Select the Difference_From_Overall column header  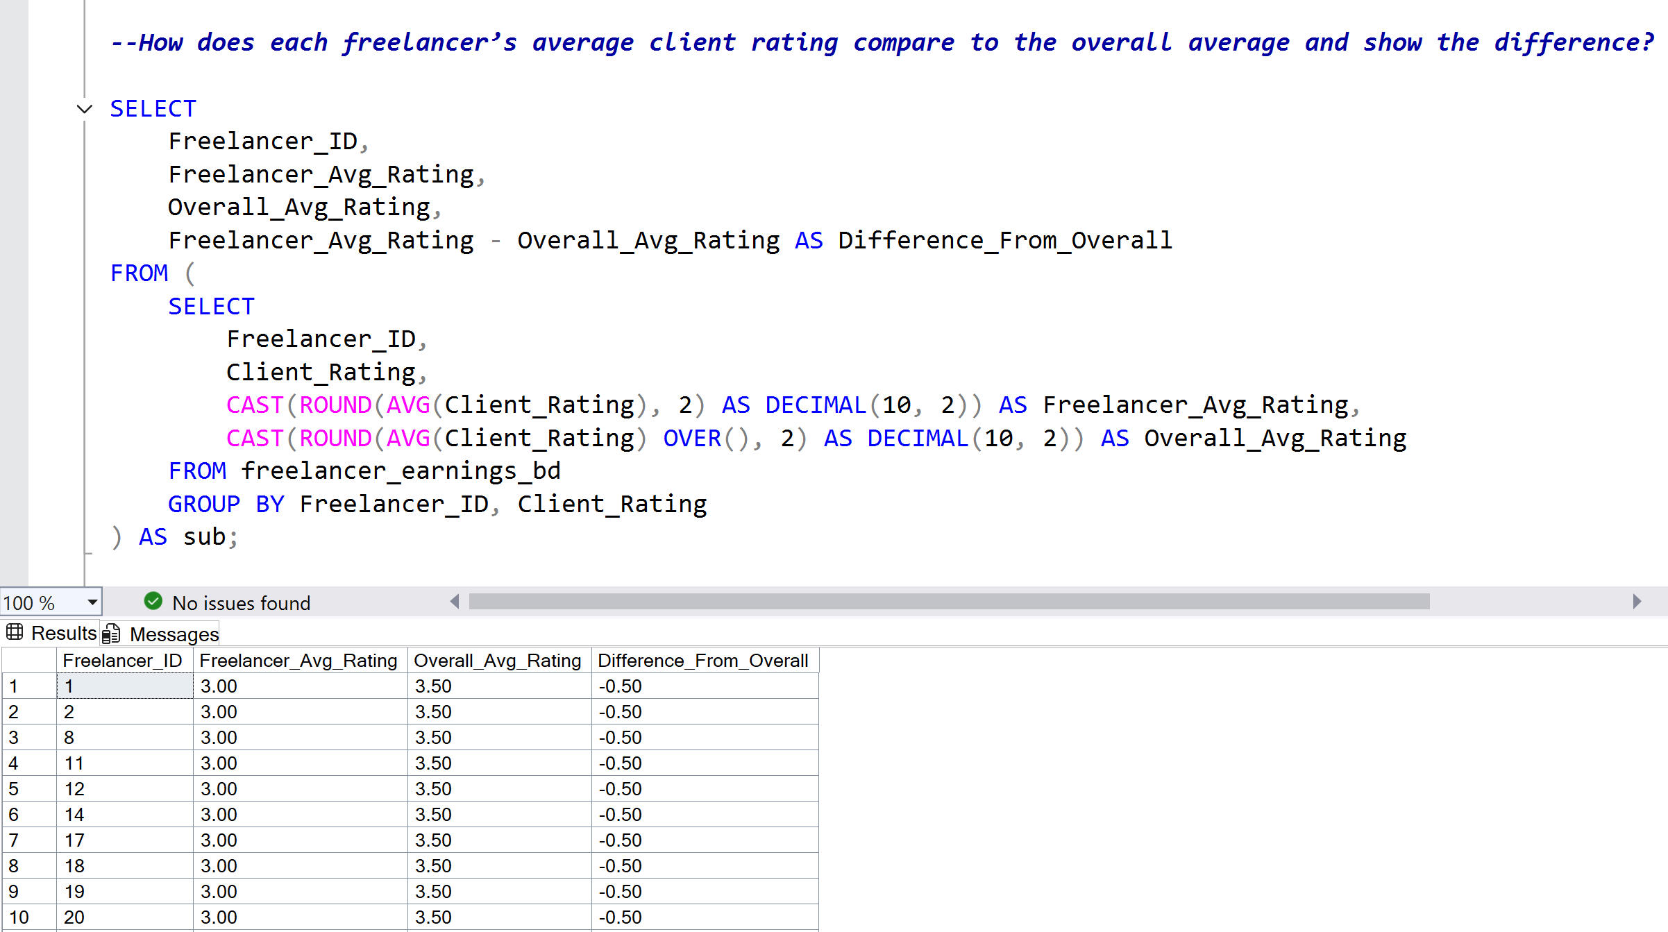[702, 661]
